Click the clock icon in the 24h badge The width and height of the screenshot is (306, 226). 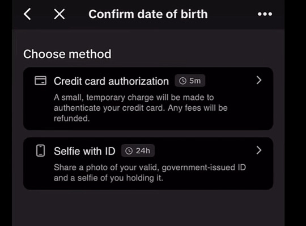point(129,151)
